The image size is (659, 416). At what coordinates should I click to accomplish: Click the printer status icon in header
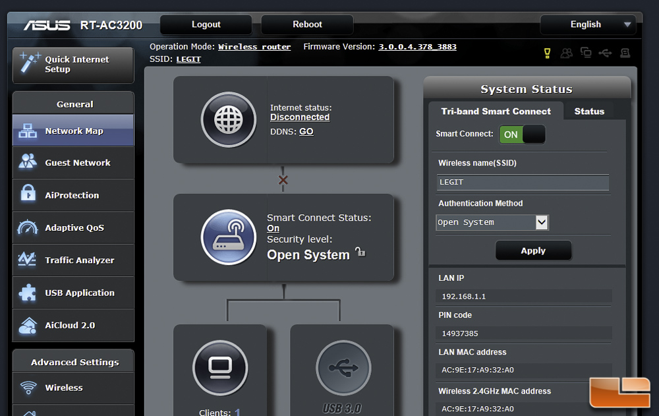tap(625, 53)
